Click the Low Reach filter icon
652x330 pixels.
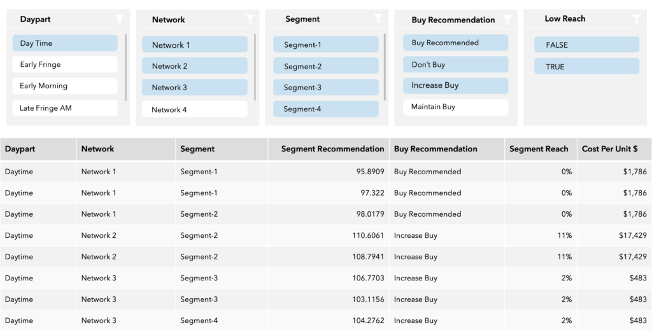click(x=637, y=18)
